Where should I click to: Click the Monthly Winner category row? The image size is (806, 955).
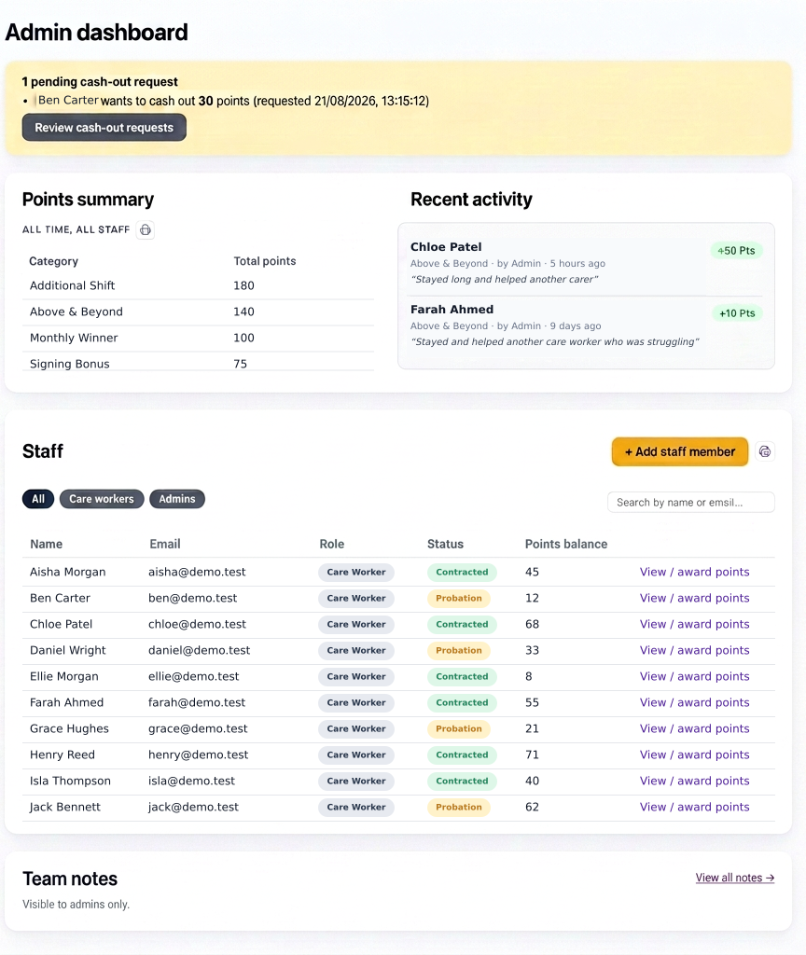coord(198,338)
